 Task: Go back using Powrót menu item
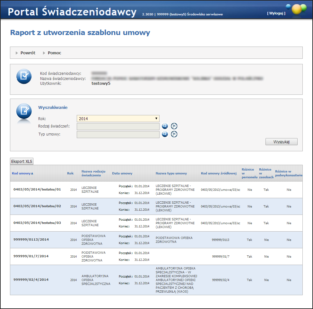point(28,53)
